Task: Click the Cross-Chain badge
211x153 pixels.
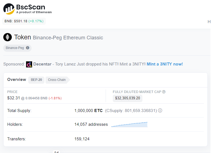Action: pyautogui.click(x=58, y=80)
